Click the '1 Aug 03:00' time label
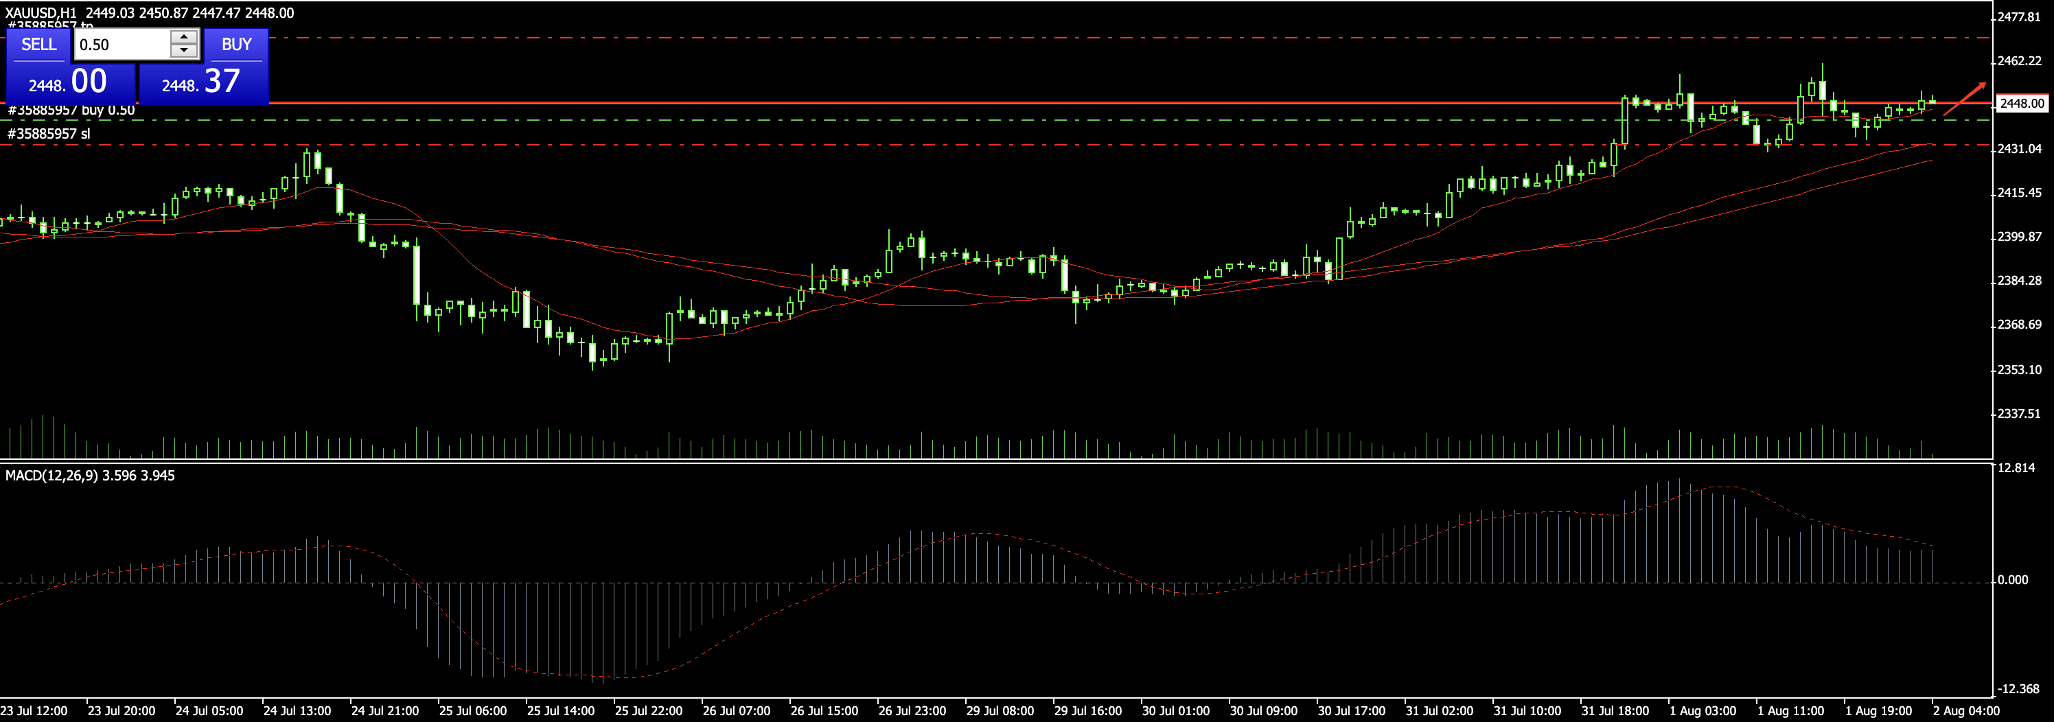 pyautogui.click(x=1703, y=711)
